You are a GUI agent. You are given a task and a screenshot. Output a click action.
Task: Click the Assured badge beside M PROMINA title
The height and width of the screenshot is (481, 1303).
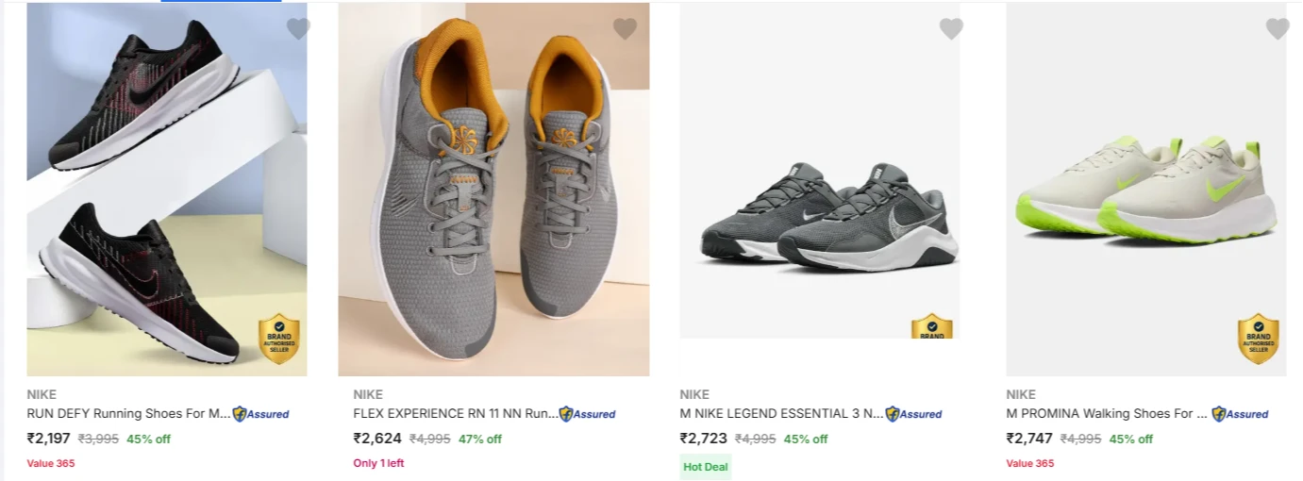[x=1241, y=413]
